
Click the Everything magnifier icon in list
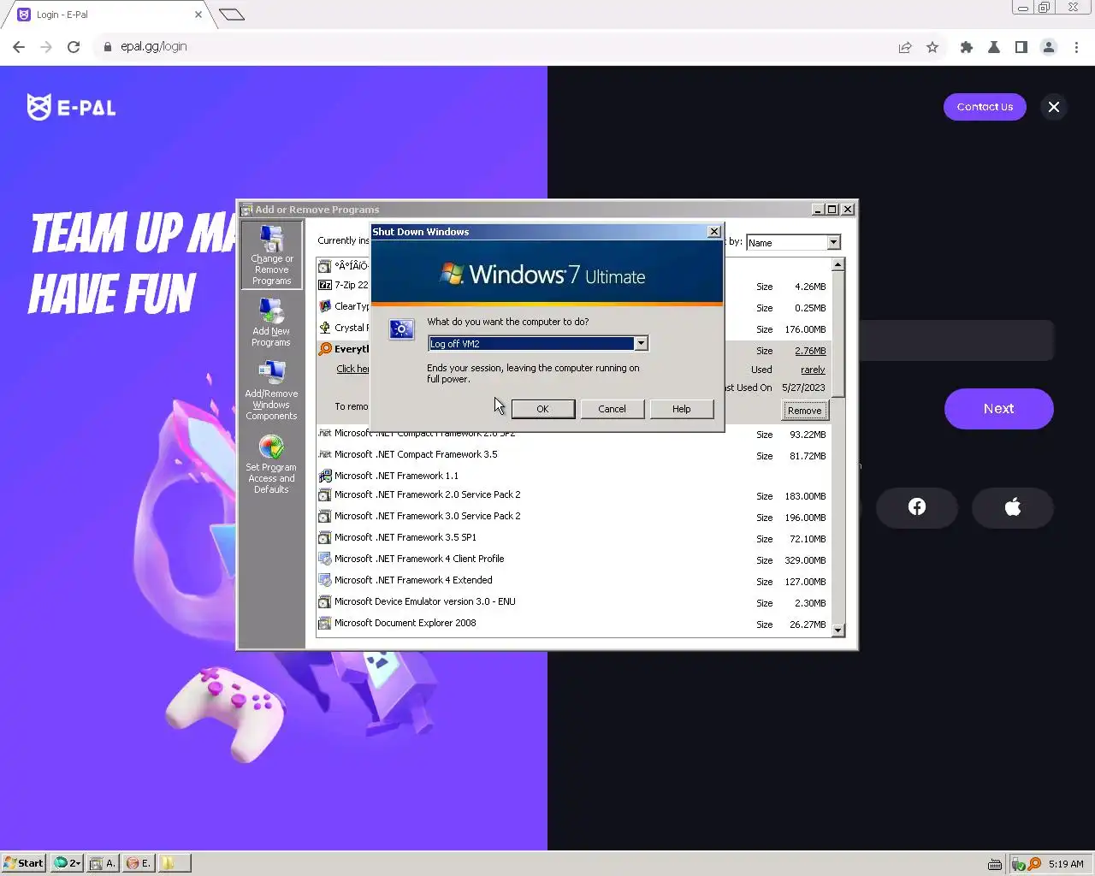[325, 349]
